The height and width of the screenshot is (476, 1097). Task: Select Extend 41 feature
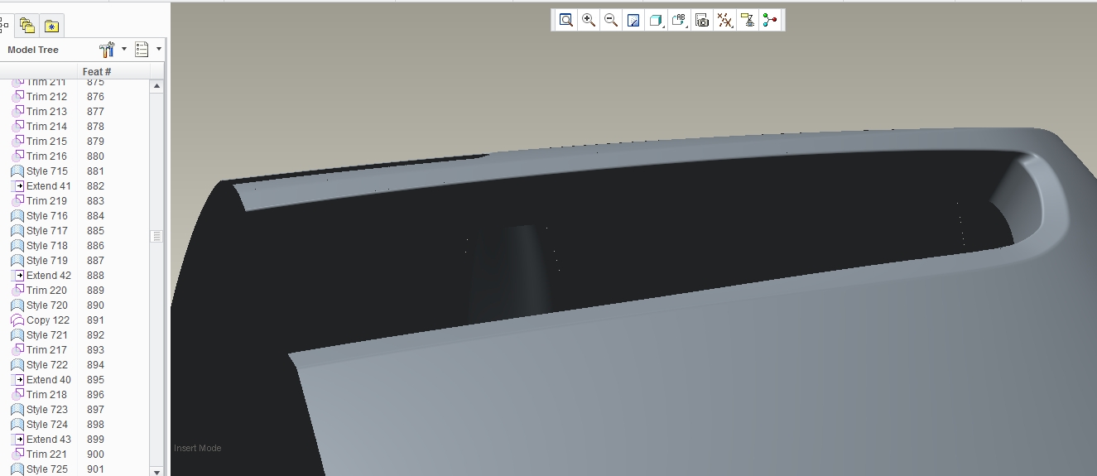coord(49,186)
